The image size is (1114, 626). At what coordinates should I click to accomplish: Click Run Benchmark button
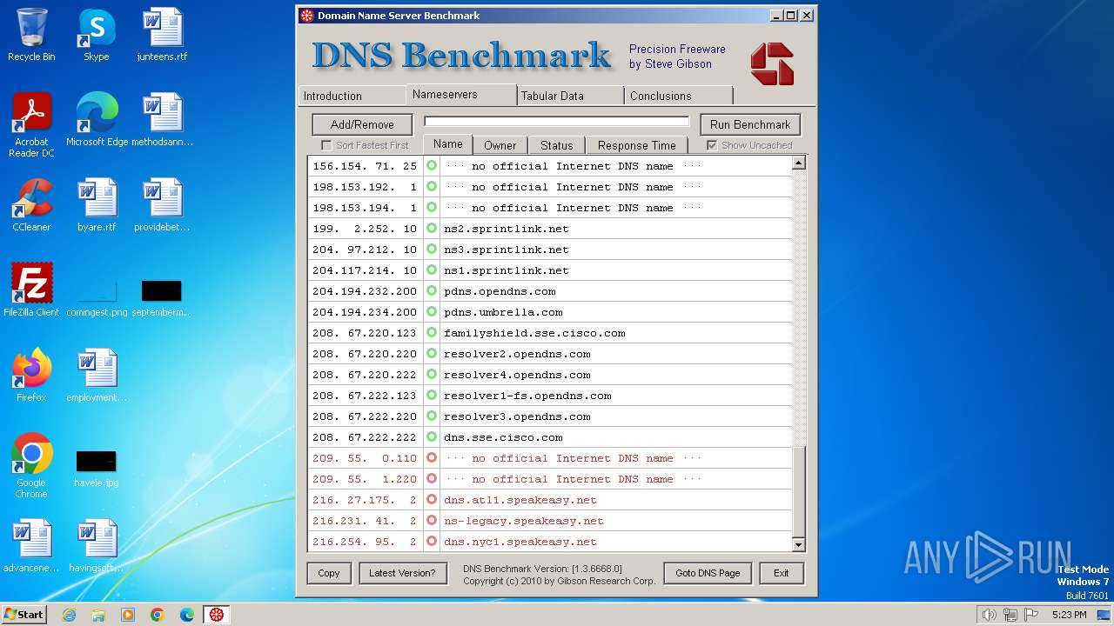[x=750, y=124]
